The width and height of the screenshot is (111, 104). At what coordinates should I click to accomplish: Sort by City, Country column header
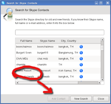pos(69,41)
